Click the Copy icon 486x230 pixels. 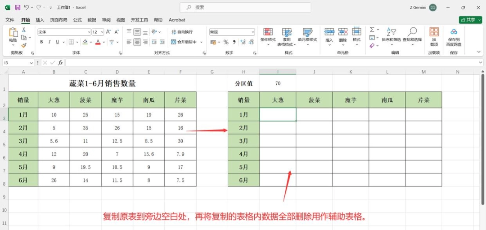[x=23, y=37]
